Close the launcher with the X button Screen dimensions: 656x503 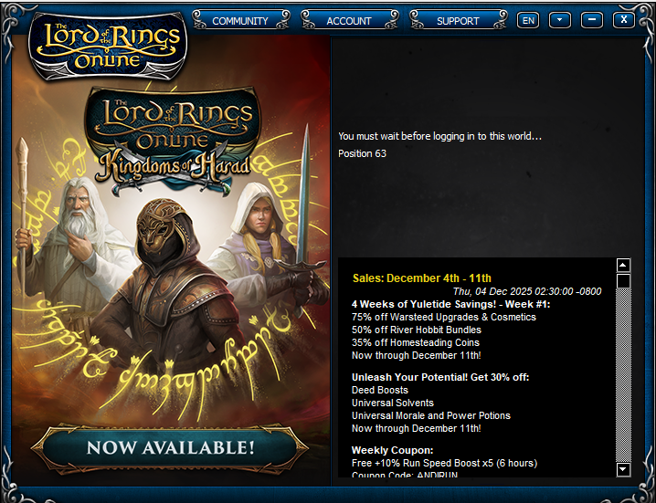tap(623, 20)
